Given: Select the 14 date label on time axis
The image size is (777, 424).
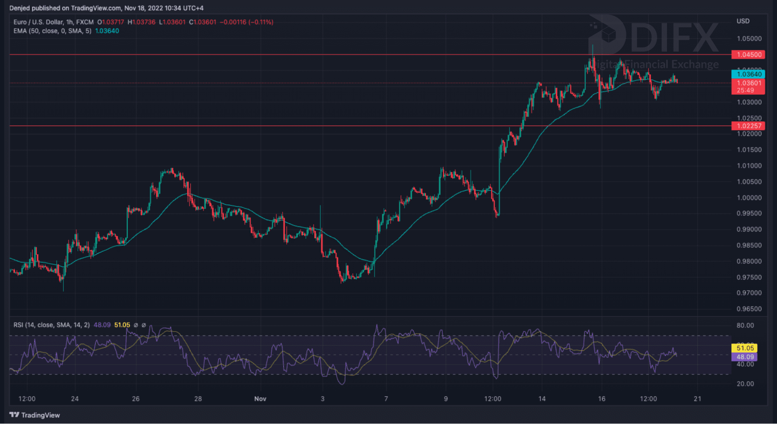Looking at the screenshot, I should [542, 399].
